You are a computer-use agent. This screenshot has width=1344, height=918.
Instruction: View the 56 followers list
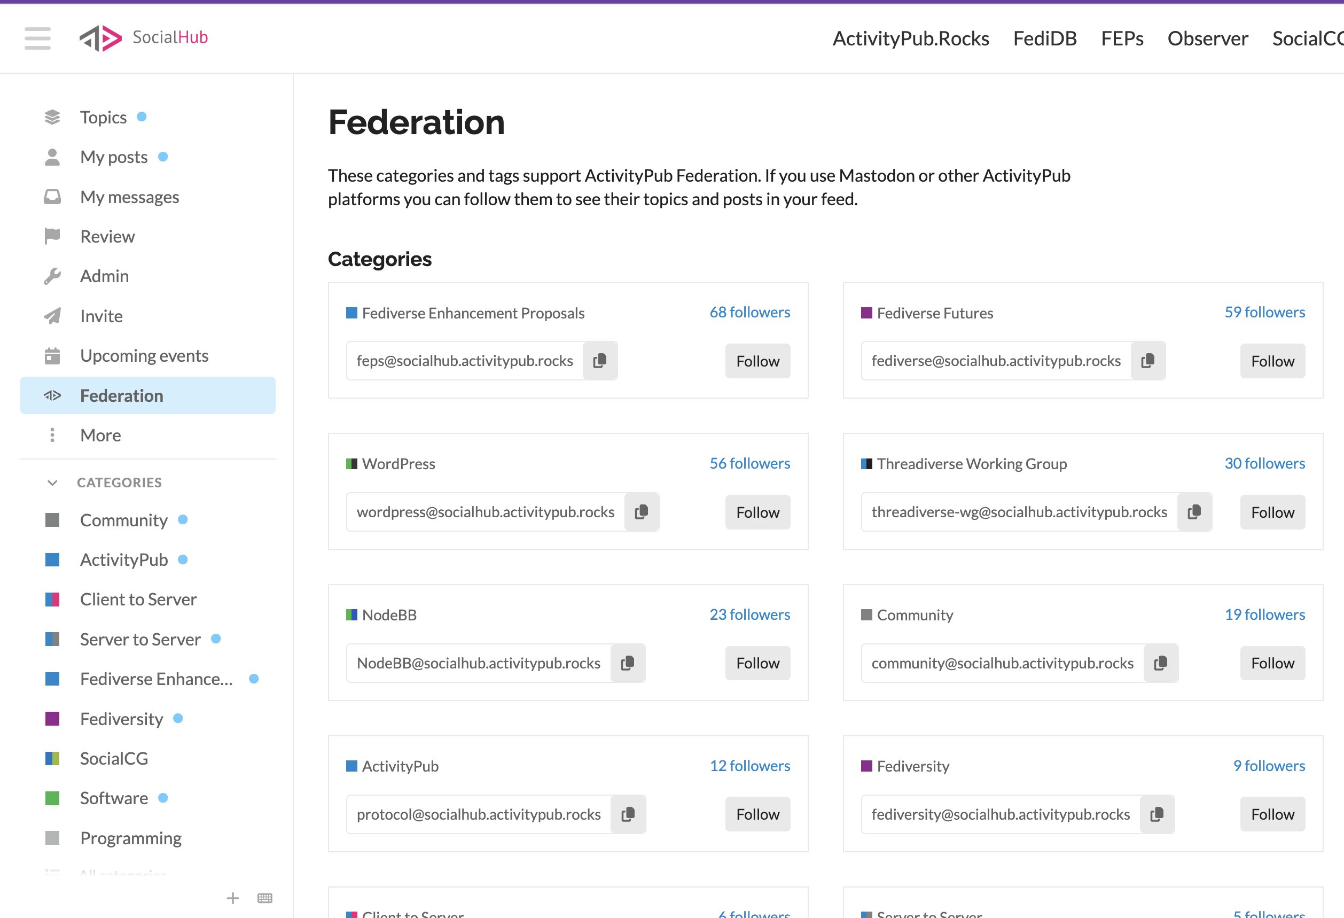pos(749,463)
